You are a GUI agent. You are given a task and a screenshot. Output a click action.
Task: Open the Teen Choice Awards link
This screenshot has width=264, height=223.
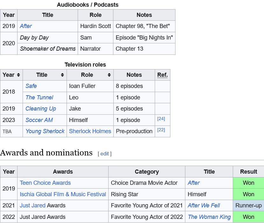click(45, 183)
